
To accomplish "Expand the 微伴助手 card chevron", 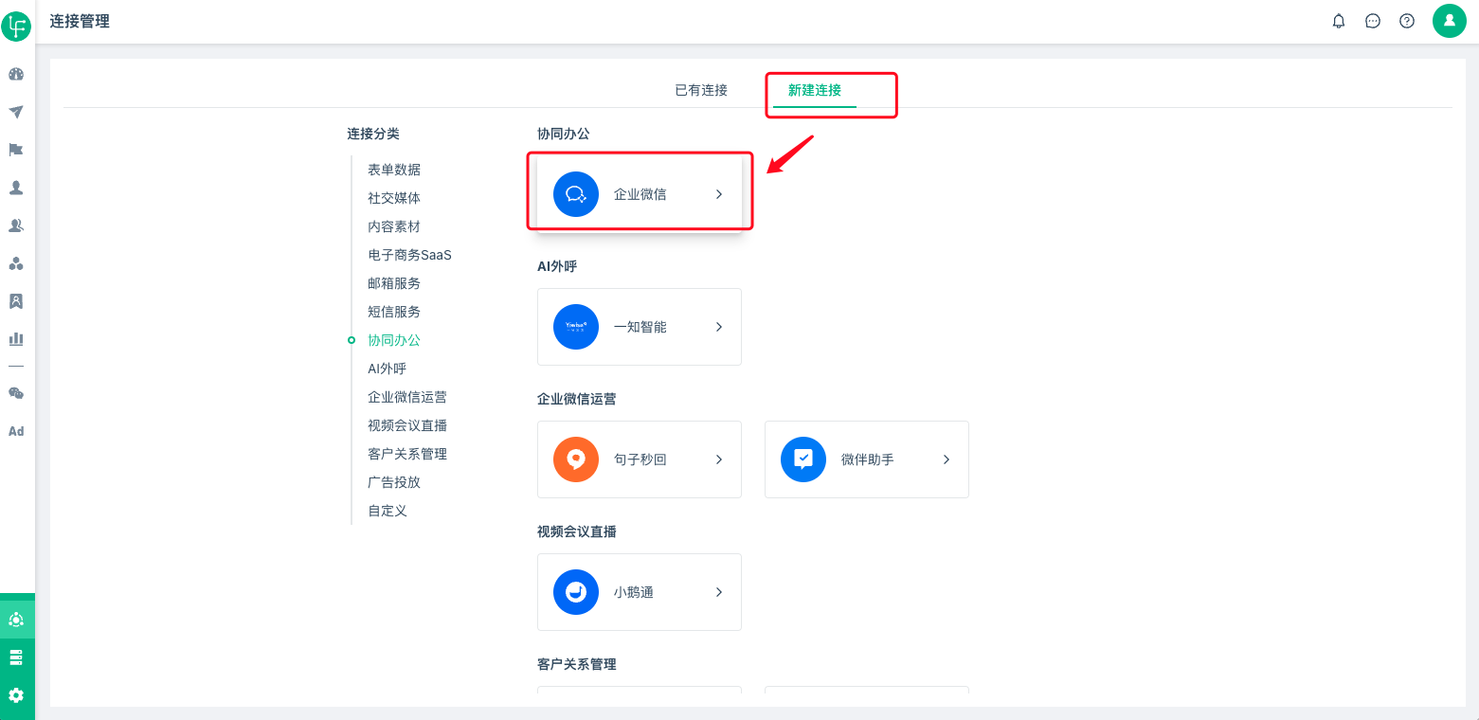I will 947,459.
